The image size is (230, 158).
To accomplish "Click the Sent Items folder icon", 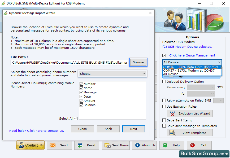I will coord(107,145).
